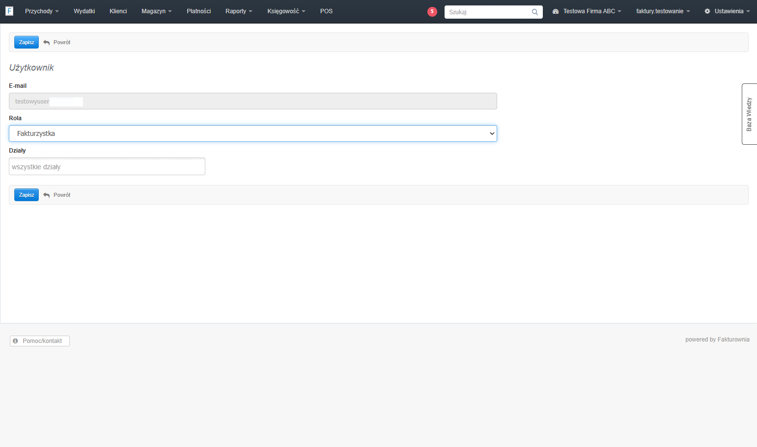The width and height of the screenshot is (757, 447).
Task: Open the Rola select showing Fakturzystka
Action: (253, 133)
